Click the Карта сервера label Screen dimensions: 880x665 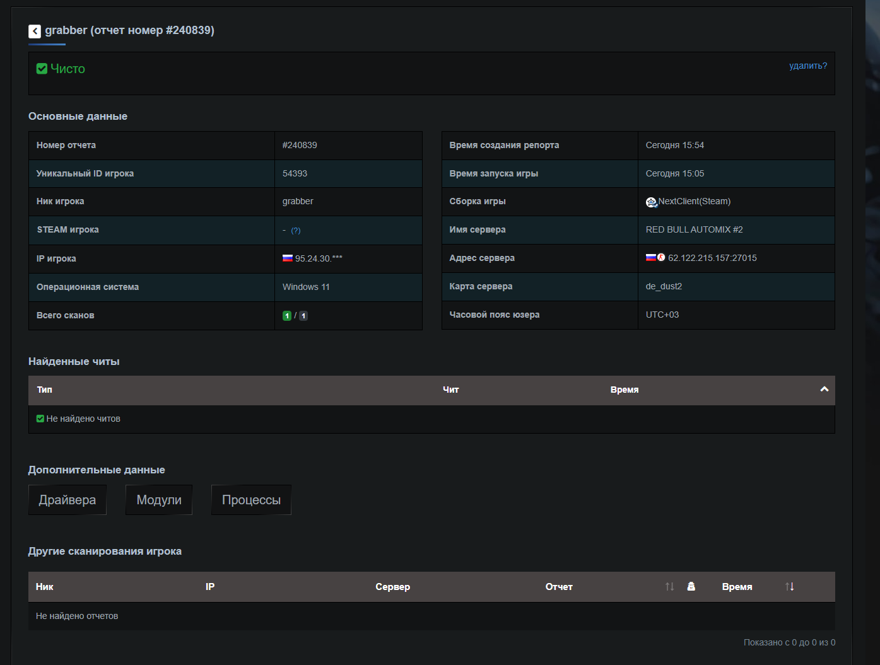coord(481,286)
